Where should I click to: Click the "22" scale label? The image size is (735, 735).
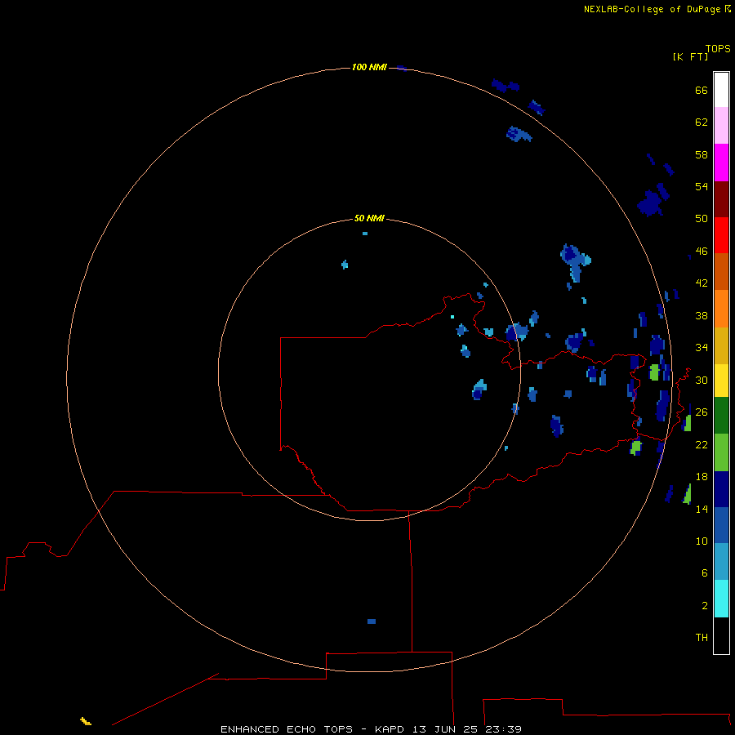[x=702, y=444]
